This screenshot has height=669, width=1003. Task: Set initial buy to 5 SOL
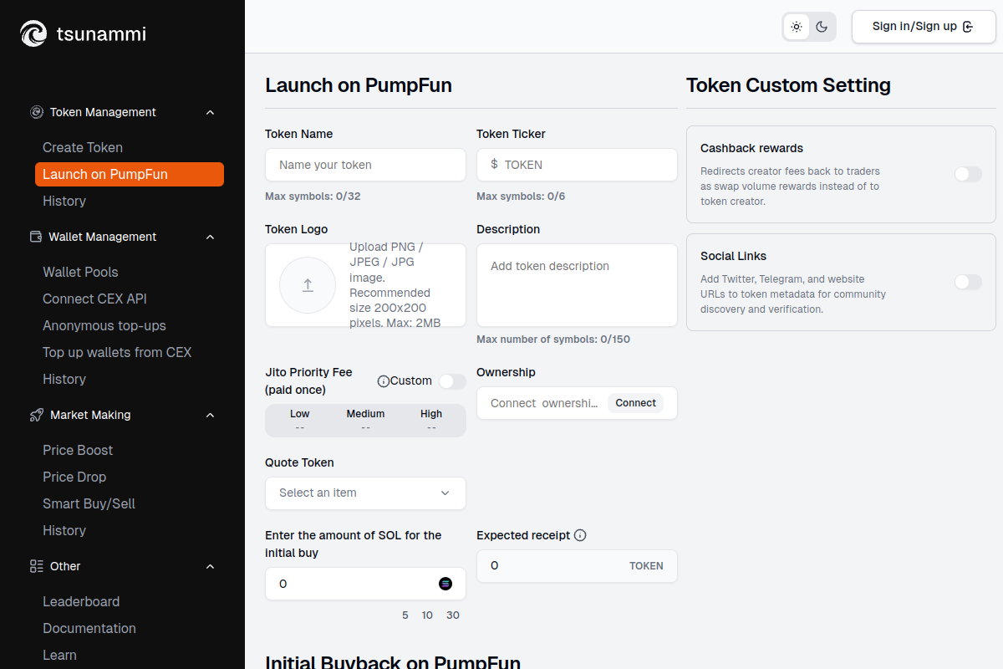coord(405,615)
